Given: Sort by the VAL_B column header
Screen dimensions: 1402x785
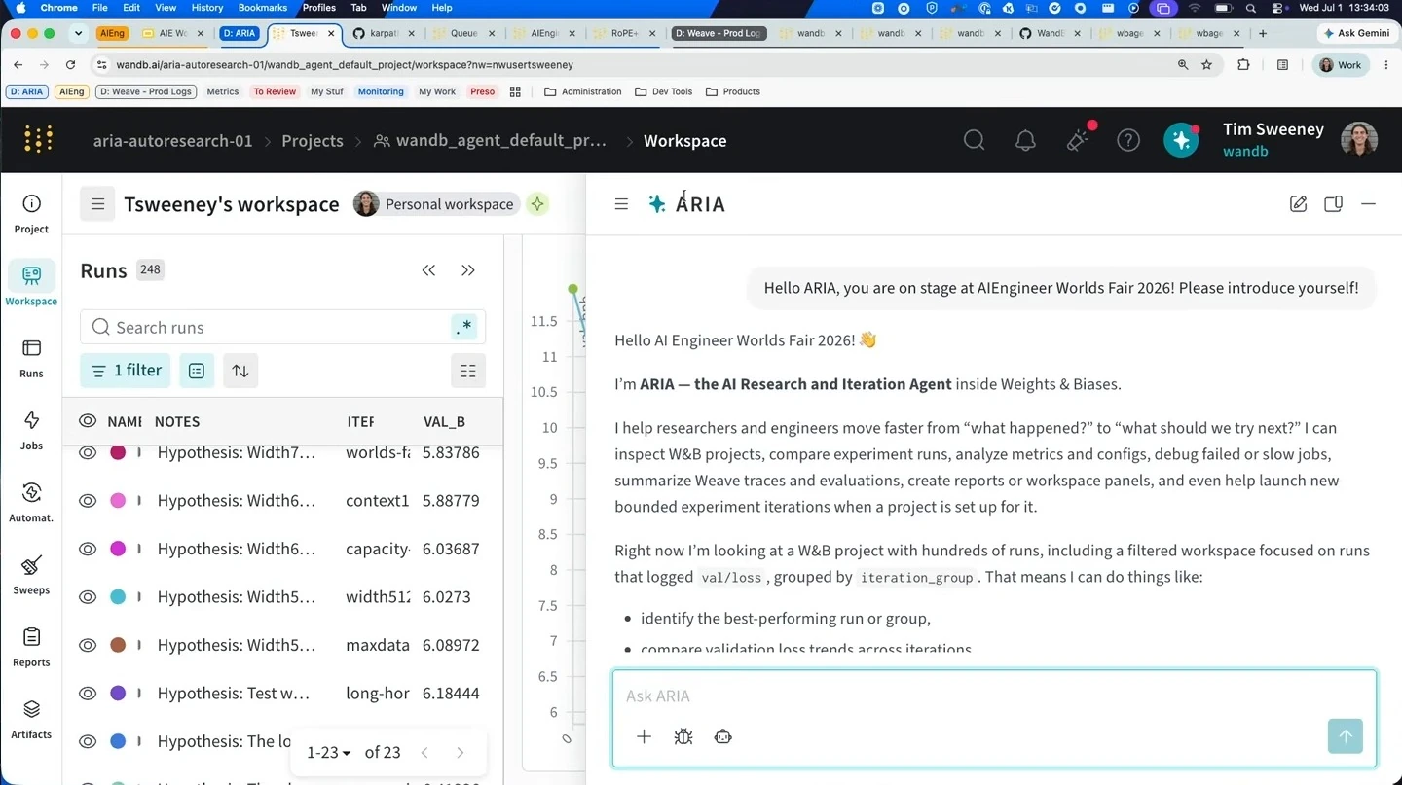Looking at the screenshot, I should click(x=444, y=422).
